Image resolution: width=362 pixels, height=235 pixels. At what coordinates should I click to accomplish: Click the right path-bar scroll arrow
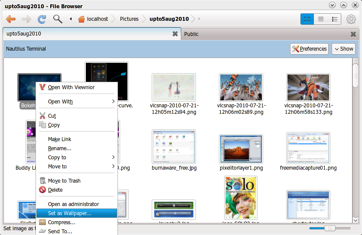click(x=199, y=19)
